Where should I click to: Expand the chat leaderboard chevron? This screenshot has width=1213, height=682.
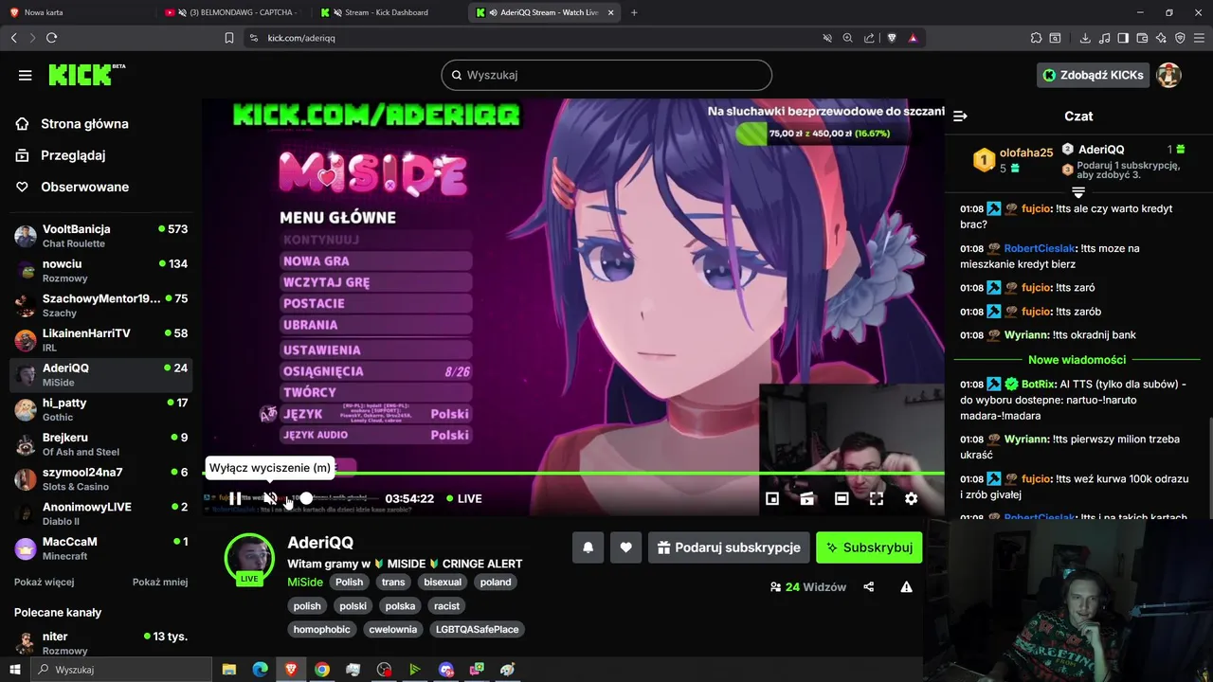coord(1078,192)
